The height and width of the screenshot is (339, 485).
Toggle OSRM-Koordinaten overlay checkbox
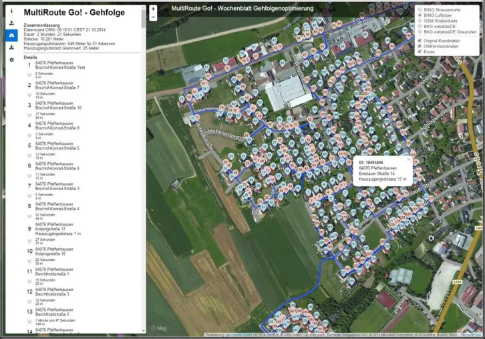[x=420, y=46]
